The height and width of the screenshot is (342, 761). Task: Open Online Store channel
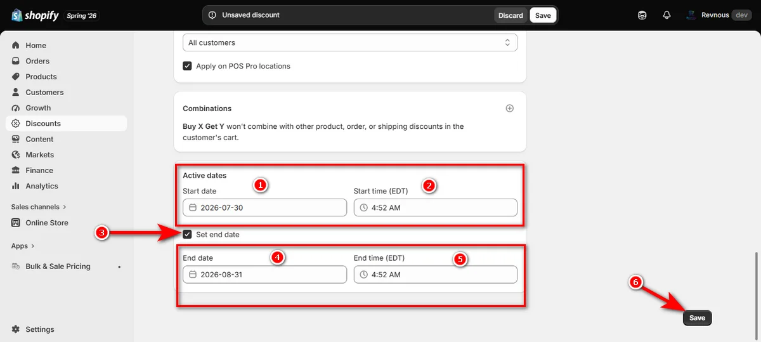pyautogui.click(x=67, y=223)
